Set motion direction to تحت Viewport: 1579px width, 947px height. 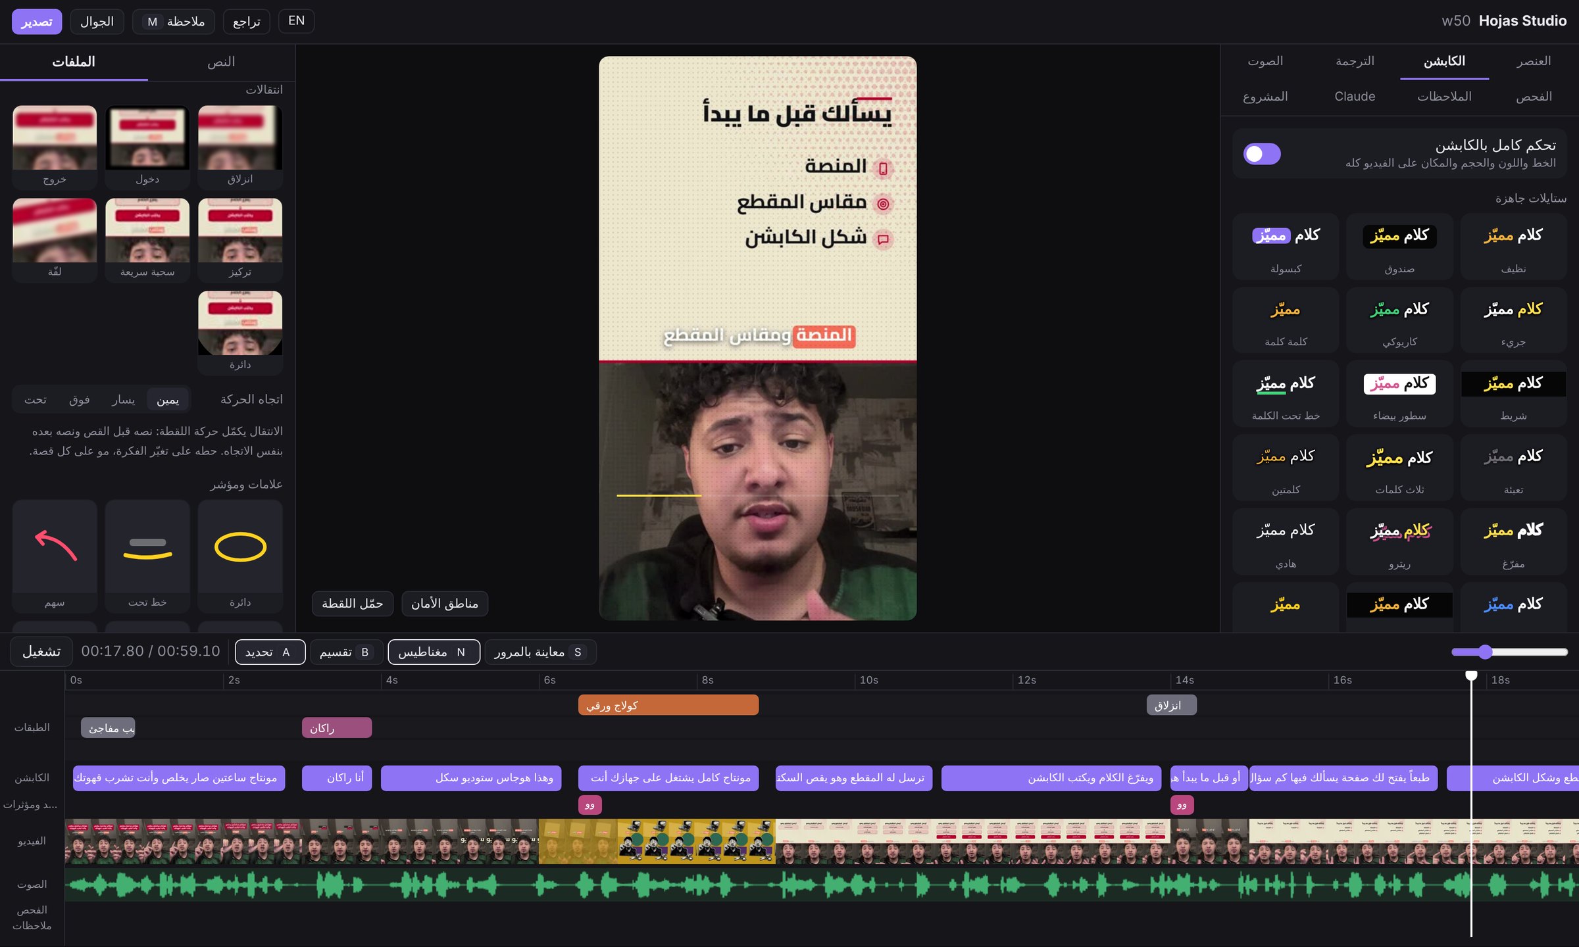coord(36,399)
